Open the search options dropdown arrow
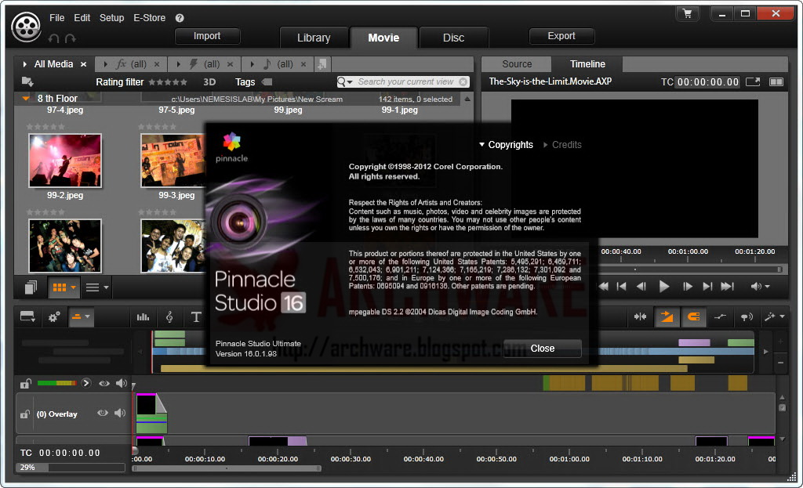This screenshot has height=488, width=803. click(351, 81)
